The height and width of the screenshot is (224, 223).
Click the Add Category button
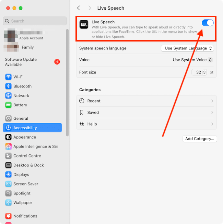(200, 139)
